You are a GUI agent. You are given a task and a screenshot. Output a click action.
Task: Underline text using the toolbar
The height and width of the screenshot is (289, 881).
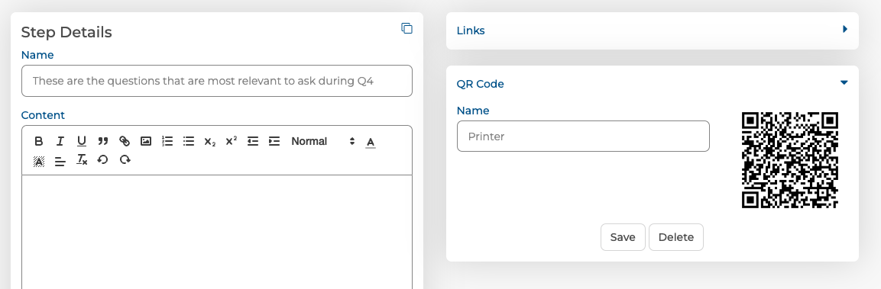[x=82, y=141]
